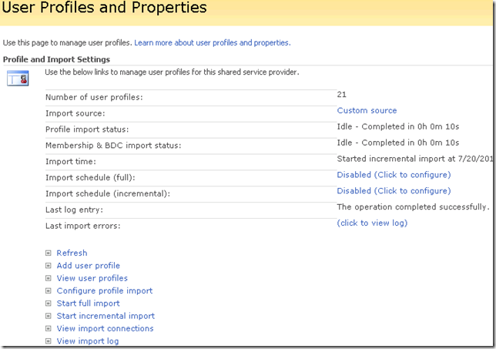Image resolution: width=496 pixels, height=349 pixels.
Task: Select the Last log entry label
Action: 74,210
